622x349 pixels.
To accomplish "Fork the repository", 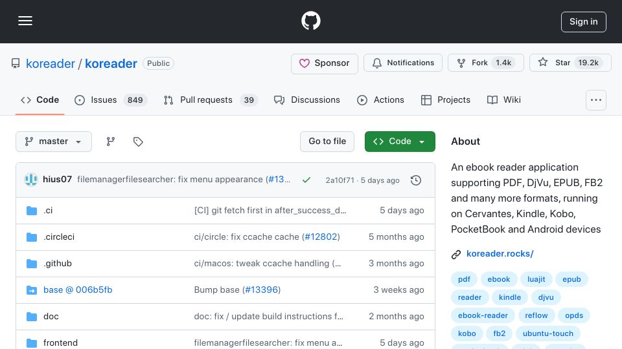I will pos(485,63).
